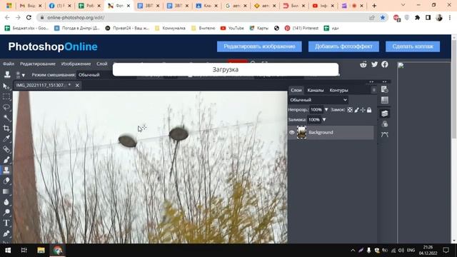The image size is (457, 257).
Task: Click the fill 100% value field
Action: pos(314,120)
